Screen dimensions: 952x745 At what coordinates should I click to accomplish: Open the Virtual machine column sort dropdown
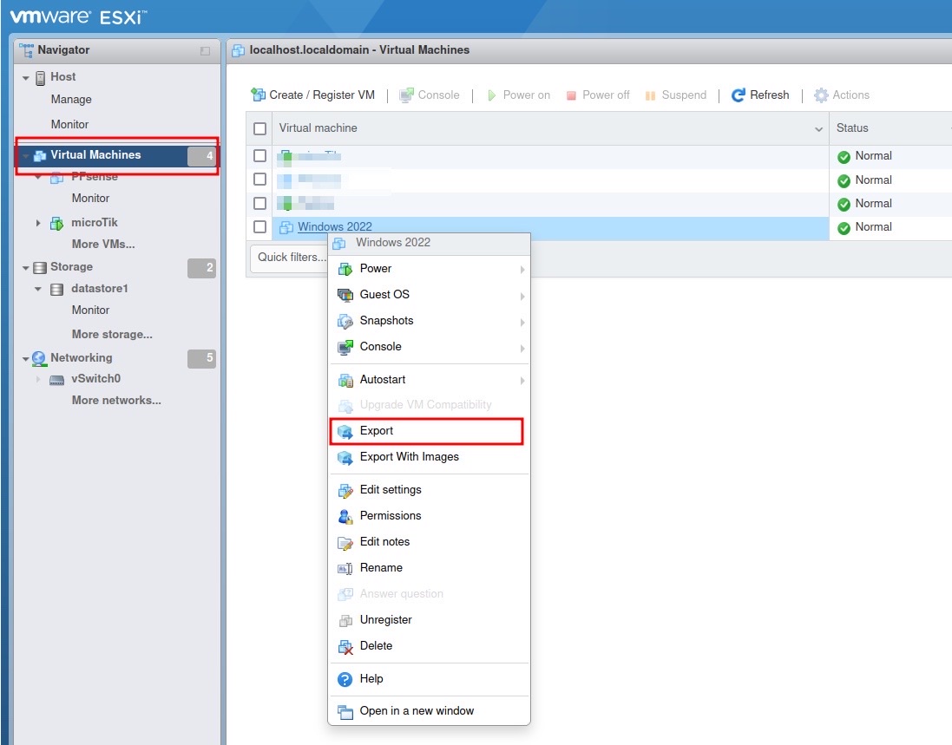(818, 129)
